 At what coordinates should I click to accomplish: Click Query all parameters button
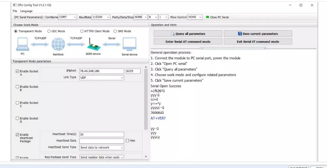click(188, 34)
